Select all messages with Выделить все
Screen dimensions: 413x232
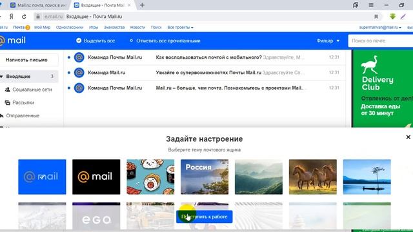(96, 41)
